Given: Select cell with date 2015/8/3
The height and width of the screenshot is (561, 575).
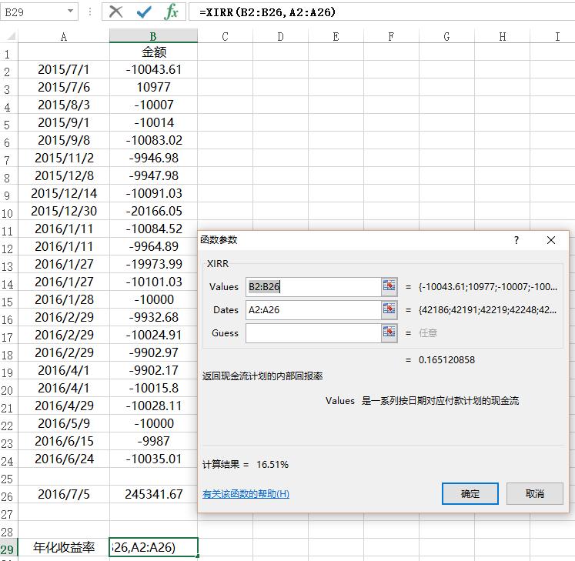Looking at the screenshot, I should (x=64, y=105).
